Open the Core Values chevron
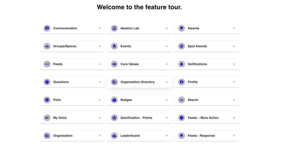285x144 pixels. (x=167, y=64)
